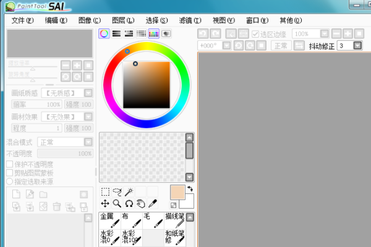Select the Rotate canvas tool
Image resolution: width=371 pixels, height=247 pixels.
tap(129, 203)
